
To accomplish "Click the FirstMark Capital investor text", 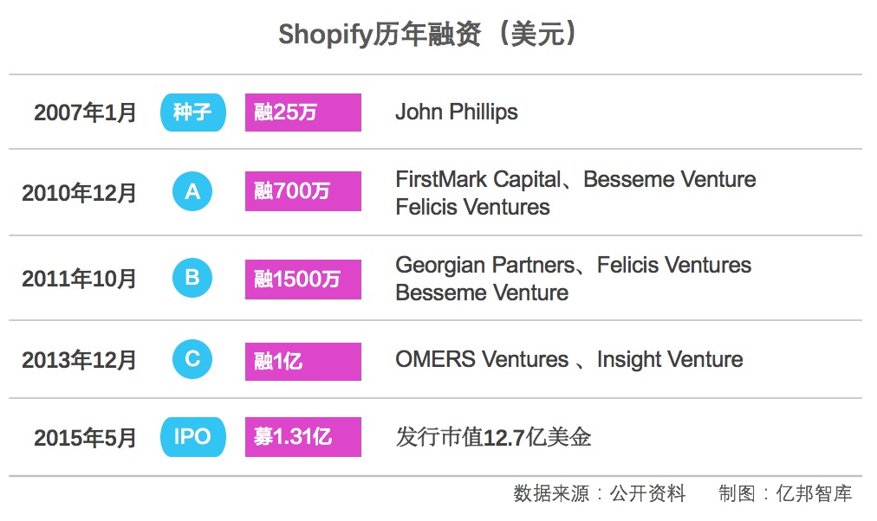I will coord(477,180).
